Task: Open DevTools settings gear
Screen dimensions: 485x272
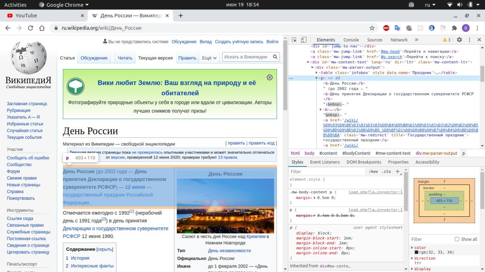Action: (459, 40)
